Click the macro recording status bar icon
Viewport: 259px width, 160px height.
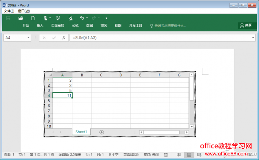point(166,155)
